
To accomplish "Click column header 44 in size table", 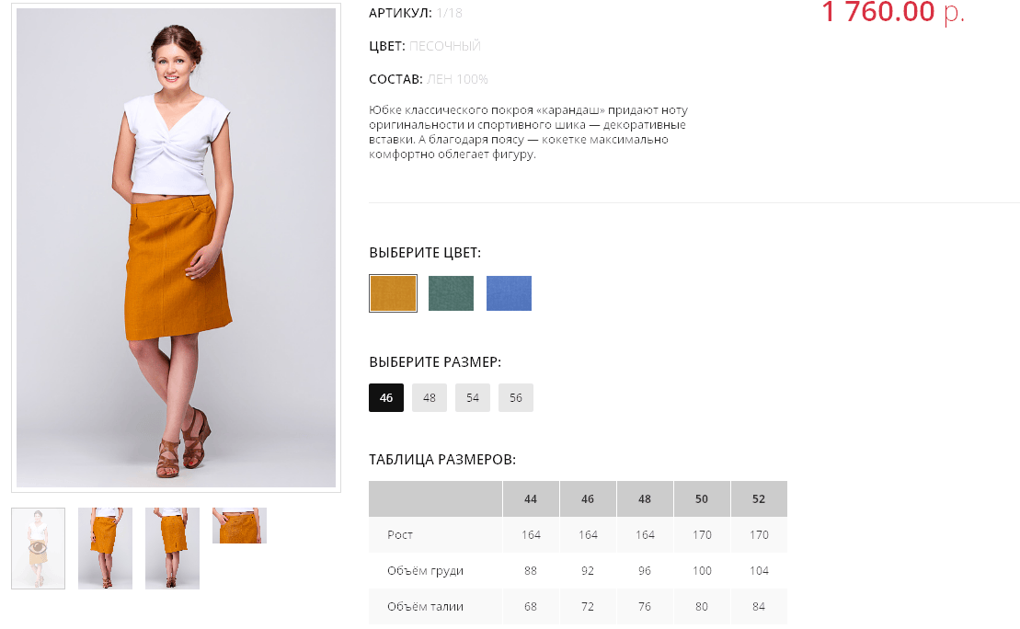I will coord(531,499).
